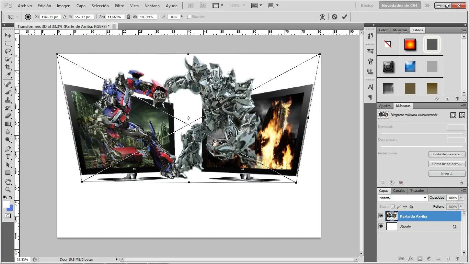The height and width of the screenshot is (264, 469).
Task: Click the Suavizar checkbox
Action: [x=189, y=17]
